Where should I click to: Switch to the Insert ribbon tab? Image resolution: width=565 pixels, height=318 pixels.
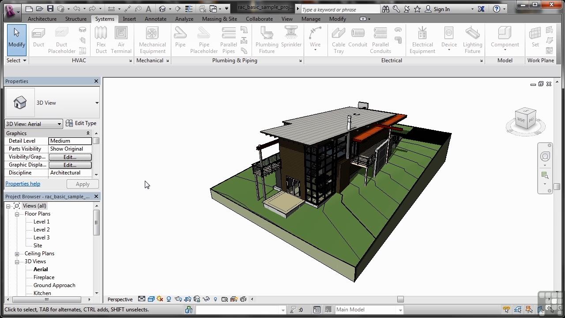129,19
